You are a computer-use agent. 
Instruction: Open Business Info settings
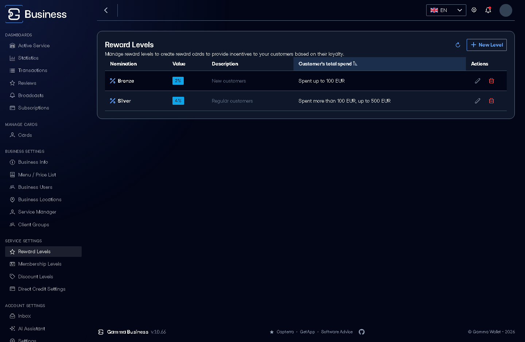click(x=43, y=162)
